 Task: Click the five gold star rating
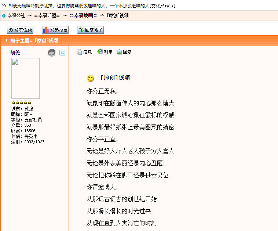pos(21,102)
